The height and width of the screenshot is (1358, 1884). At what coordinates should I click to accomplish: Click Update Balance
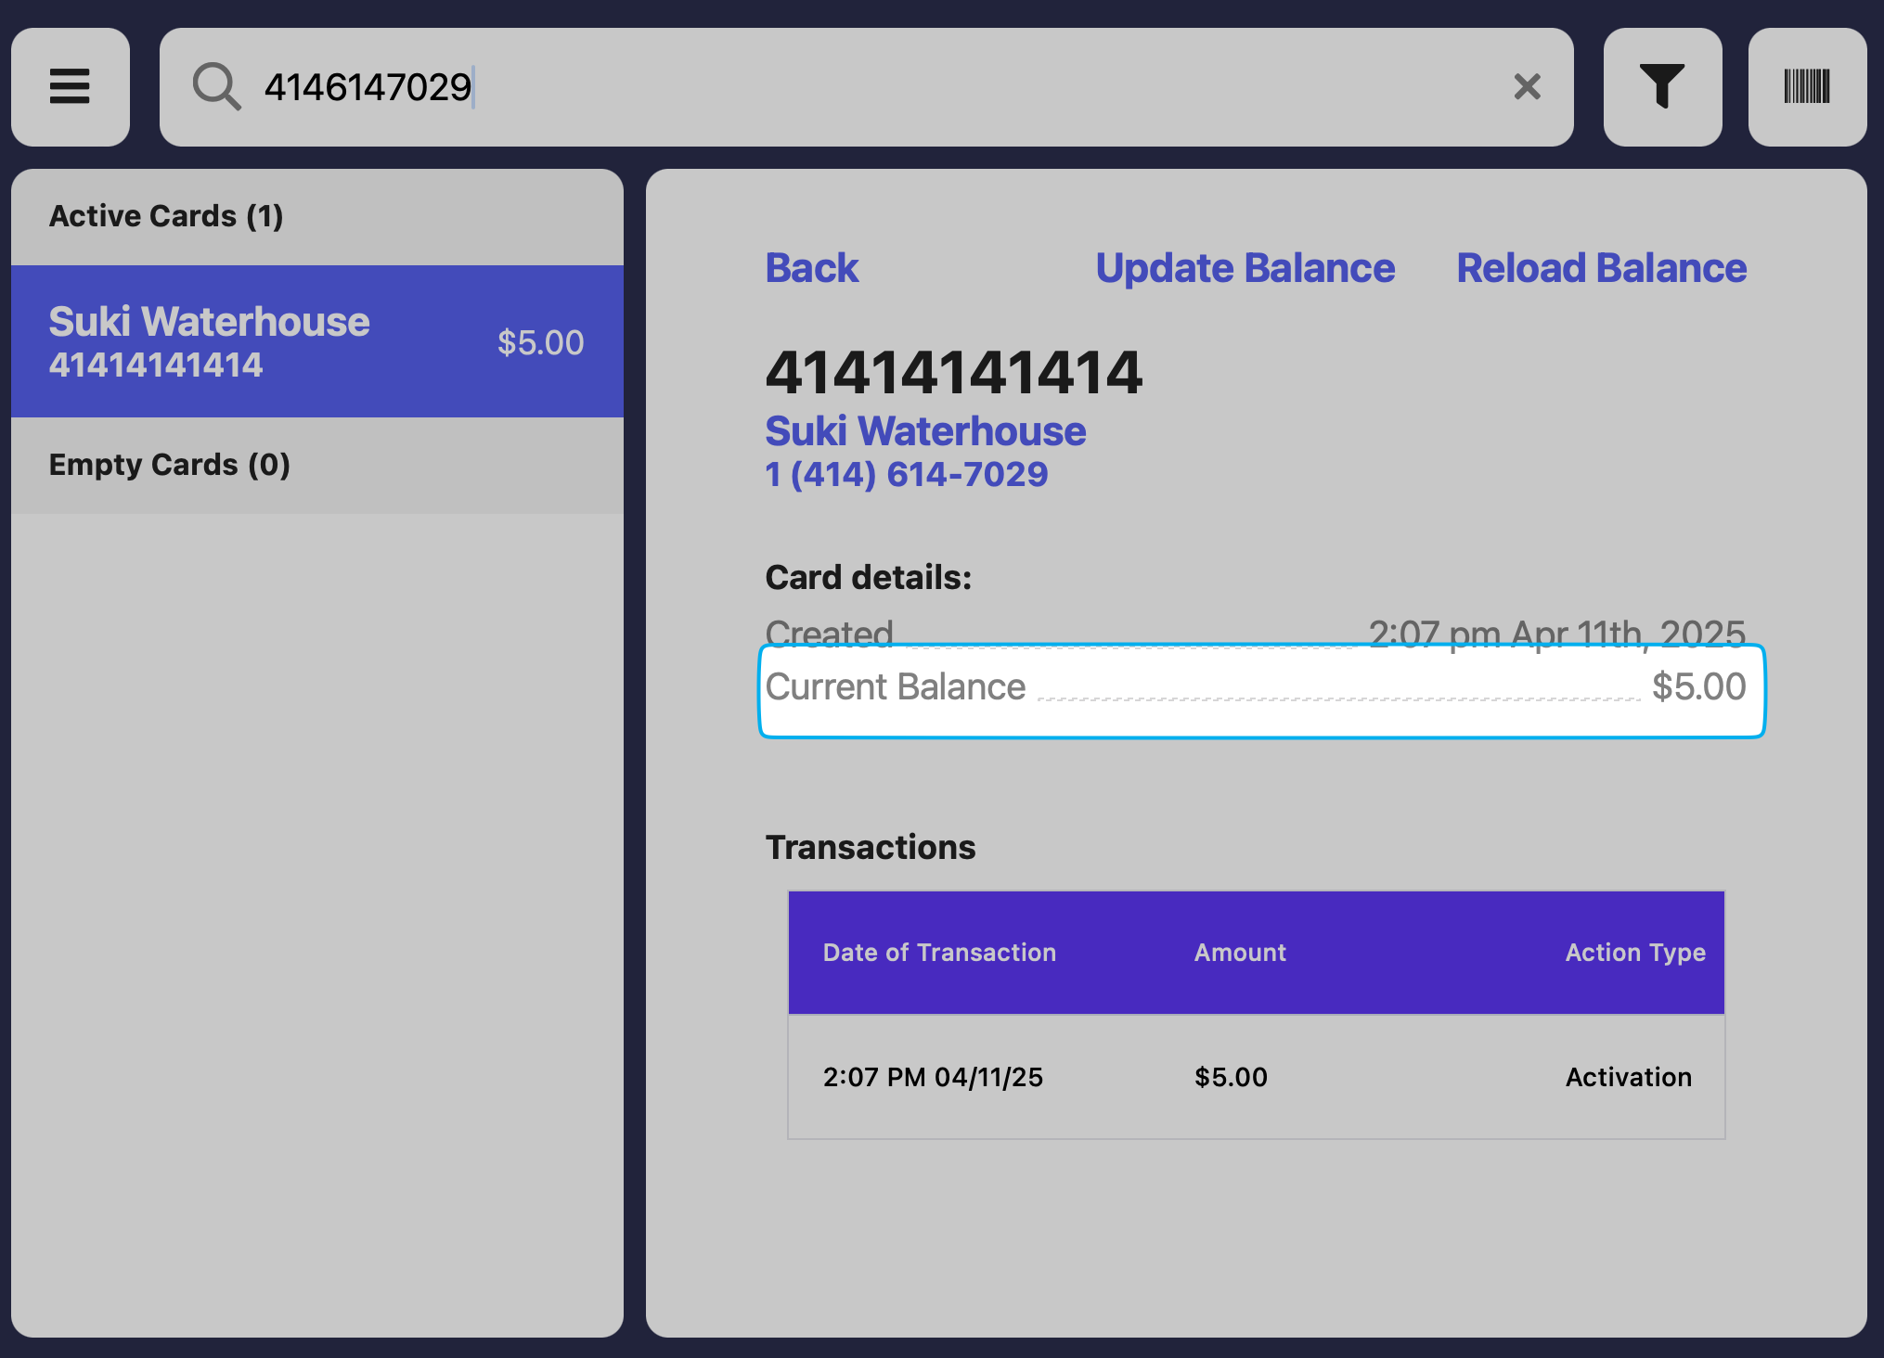tap(1245, 268)
